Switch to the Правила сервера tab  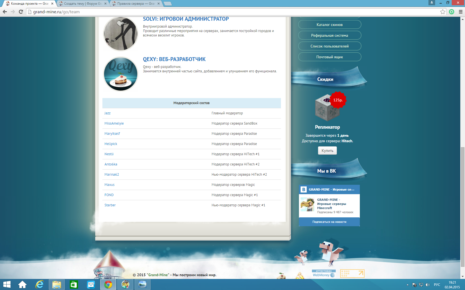coord(136,4)
